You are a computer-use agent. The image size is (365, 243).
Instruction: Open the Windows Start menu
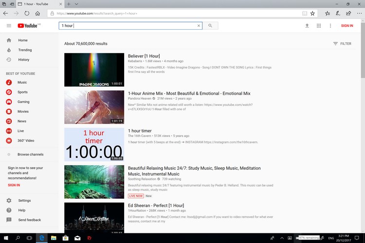[x=6, y=238]
